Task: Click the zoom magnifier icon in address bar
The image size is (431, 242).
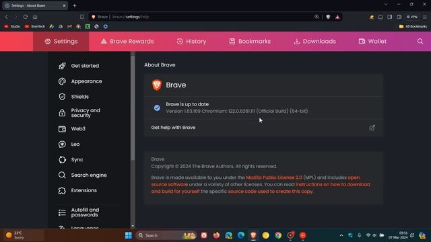Action: (317, 17)
